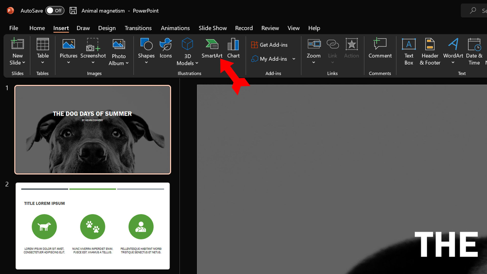Switch to the Design tab

107,28
